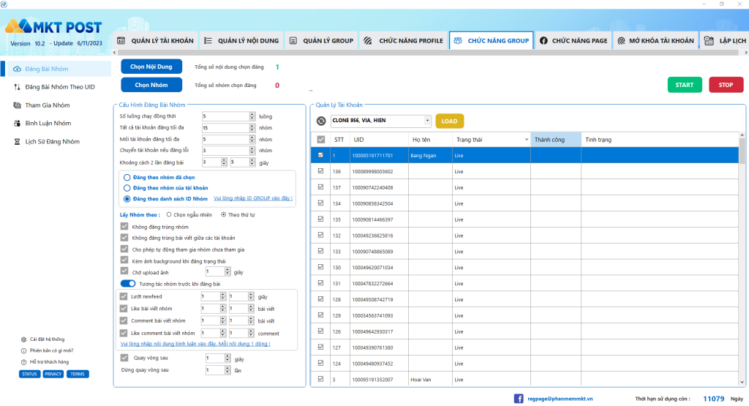The height and width of the screenshot is (406, 749).
Task: Open the Trạng thái column filter arrow
Action: click(x=527, y=140)
